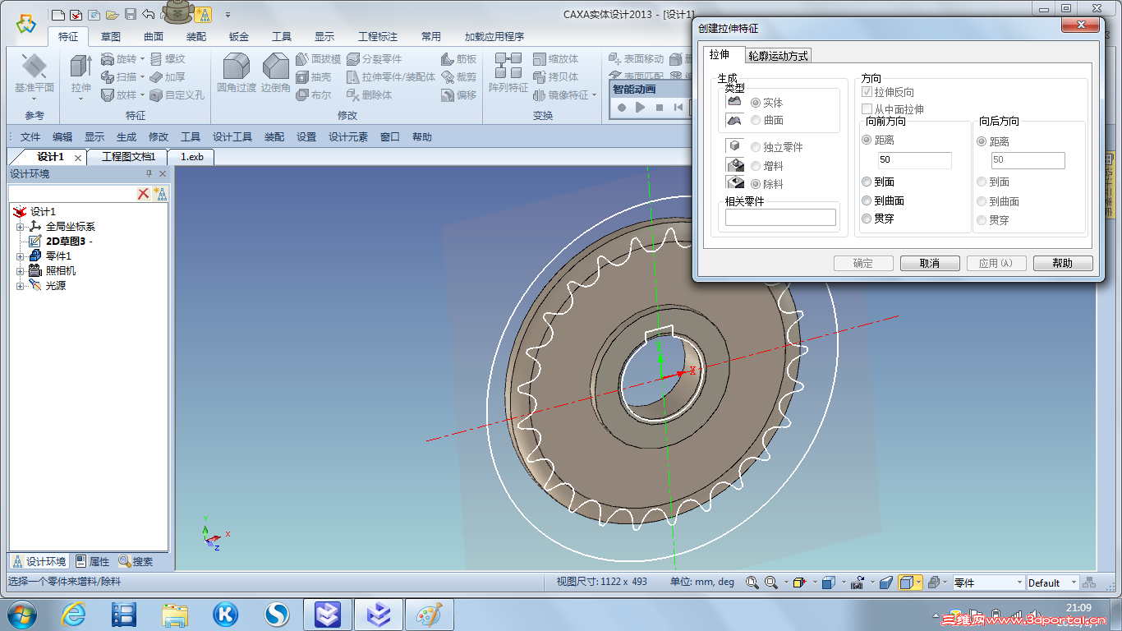Expand the 零件1 tree node
The height and width of the screenshot is (631, 1122).
21,256
